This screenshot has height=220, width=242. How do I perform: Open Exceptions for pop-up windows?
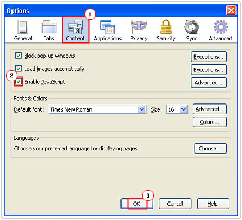click(x=209, y=57)
